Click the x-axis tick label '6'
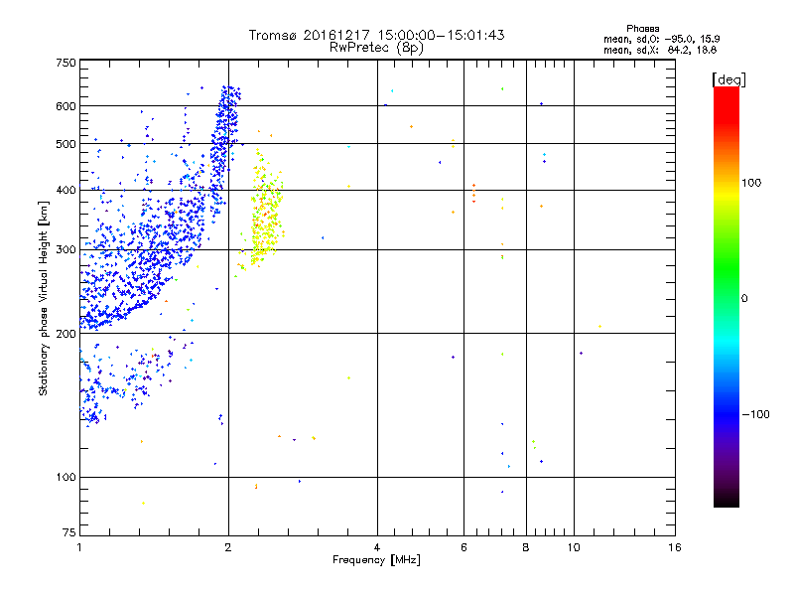The height and width of the screenshot is (596, 794). [x=463, y=547]
